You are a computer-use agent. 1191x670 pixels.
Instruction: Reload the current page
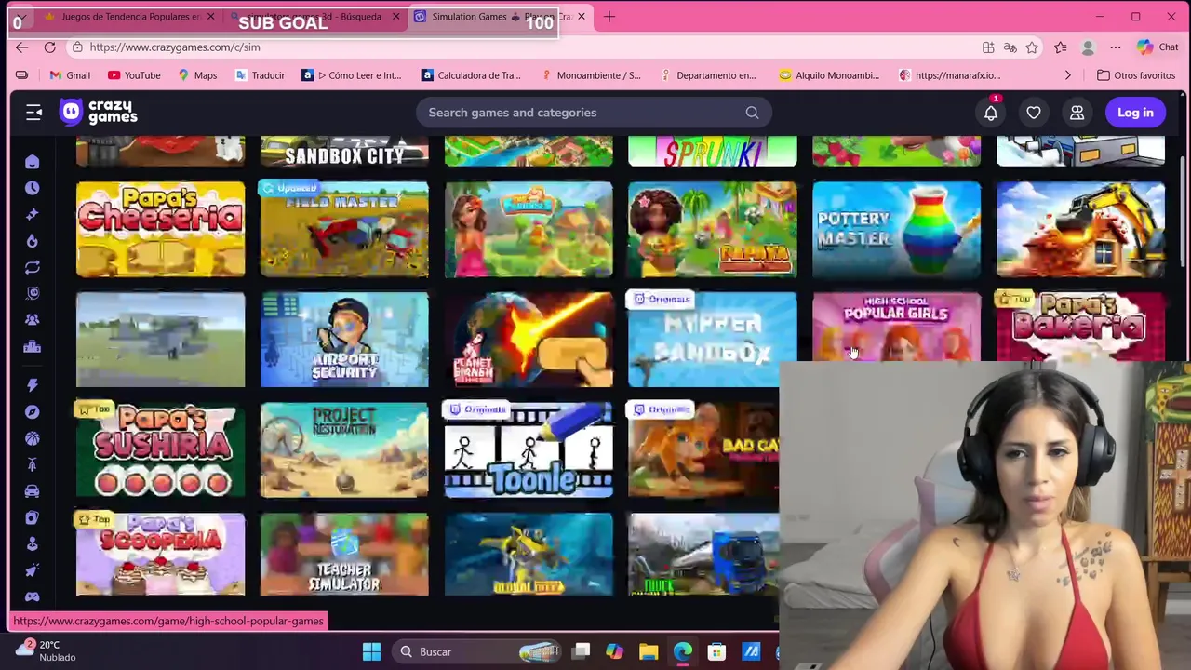[x=50, y=47]
